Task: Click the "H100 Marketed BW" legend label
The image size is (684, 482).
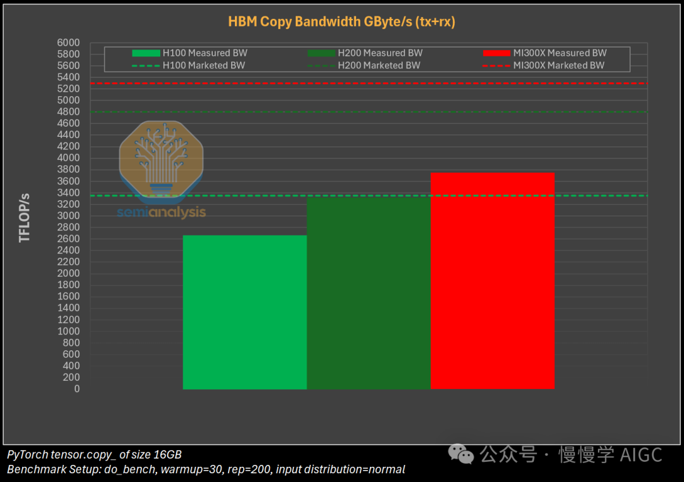Action: click(x=204, y=65)
